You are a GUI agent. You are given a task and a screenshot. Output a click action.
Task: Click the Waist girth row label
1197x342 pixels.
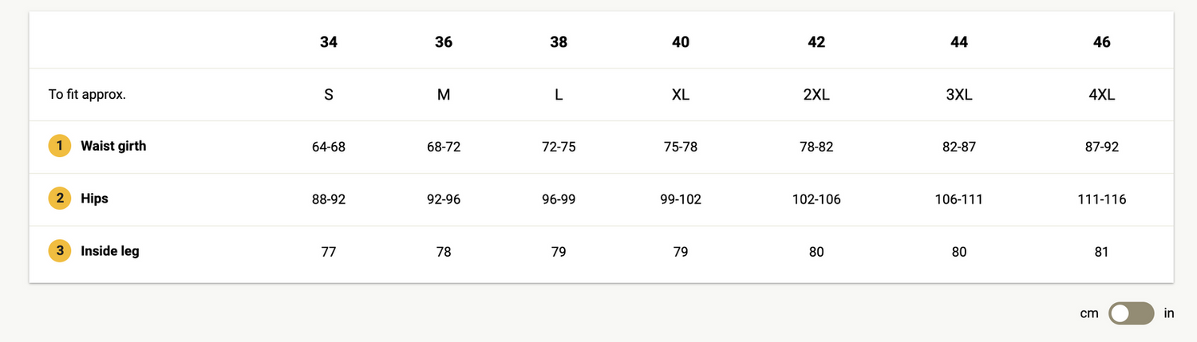click(113, 147)
